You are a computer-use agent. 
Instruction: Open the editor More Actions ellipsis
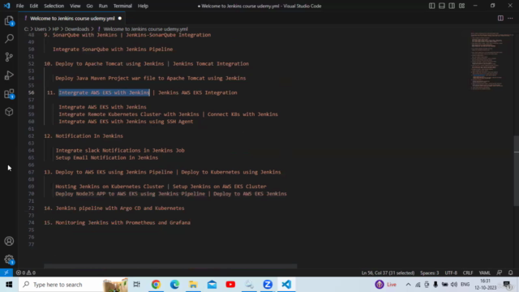[x=510, y=18]
